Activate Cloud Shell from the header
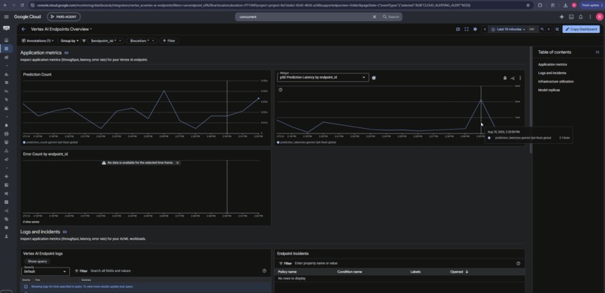The image size is (605, 293). (571, 17)
